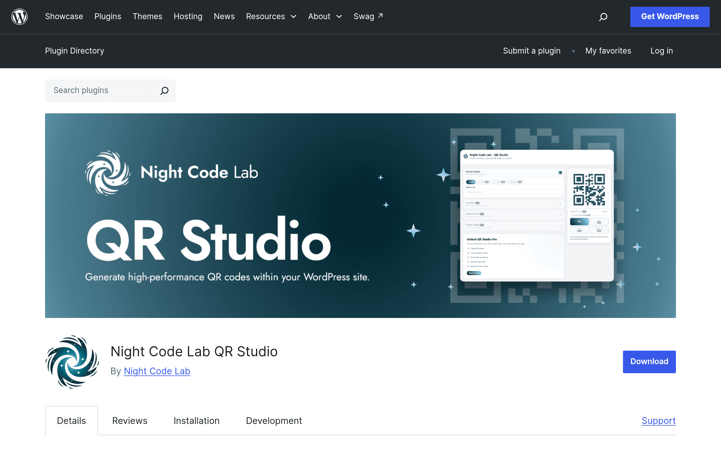Click Submit a plugin link
The width and height of the screenshot is (721, 451).
531,51
